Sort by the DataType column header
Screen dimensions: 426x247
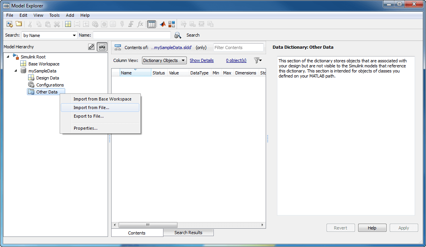coord(199,73)
